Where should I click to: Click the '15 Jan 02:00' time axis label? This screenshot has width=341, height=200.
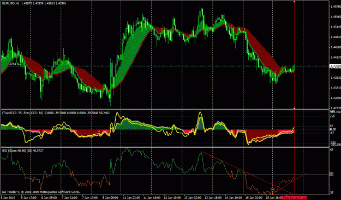[x=254, y=198]
